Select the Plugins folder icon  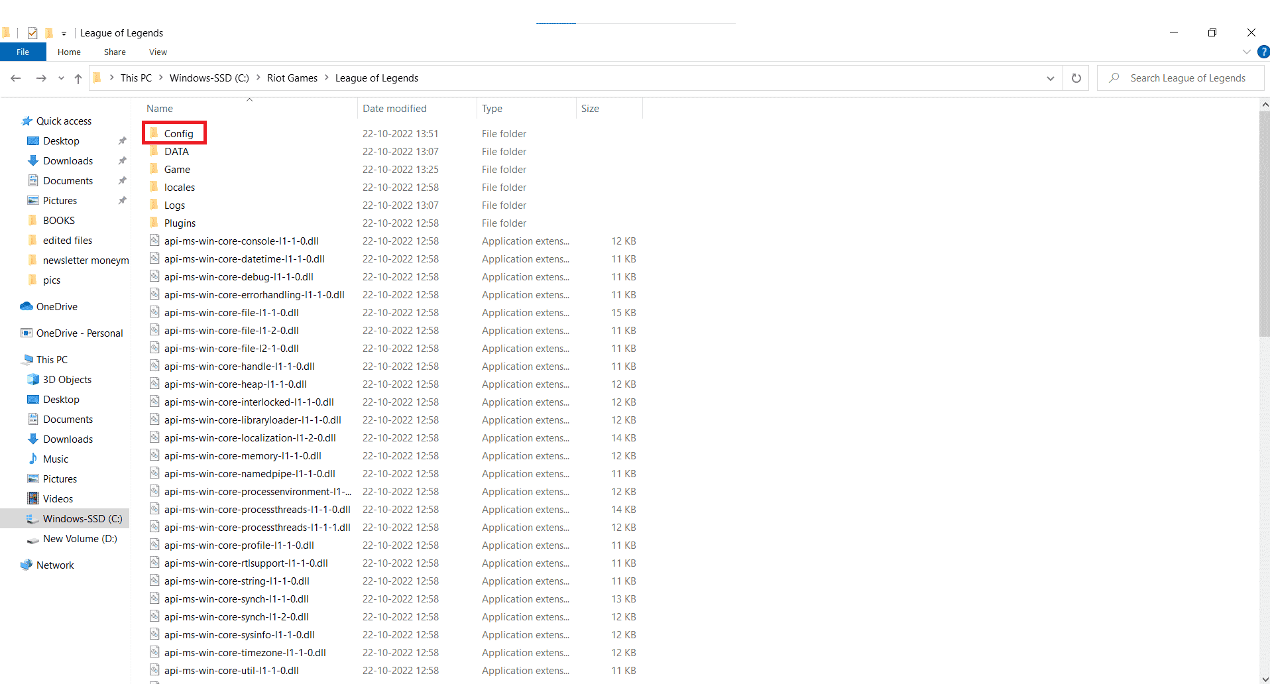click(x=154, y=223)
